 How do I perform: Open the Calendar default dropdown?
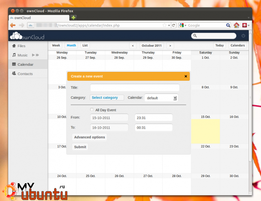(161, 98)
